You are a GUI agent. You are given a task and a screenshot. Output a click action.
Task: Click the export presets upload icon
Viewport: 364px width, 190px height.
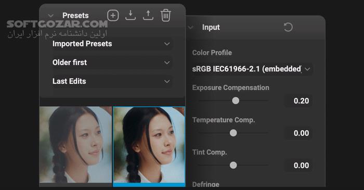coord(148,15)
